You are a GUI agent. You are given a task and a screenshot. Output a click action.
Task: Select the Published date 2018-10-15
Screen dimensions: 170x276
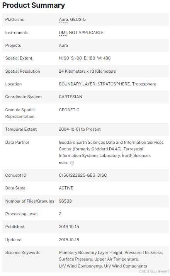[69, 227]
